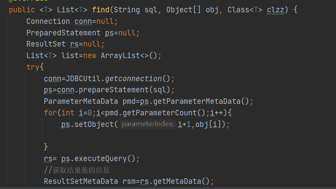The width and height of the screenshot is (336, 189).
Task: Click the public keyword
Action: pyautogui.click(x=22, y=10)
